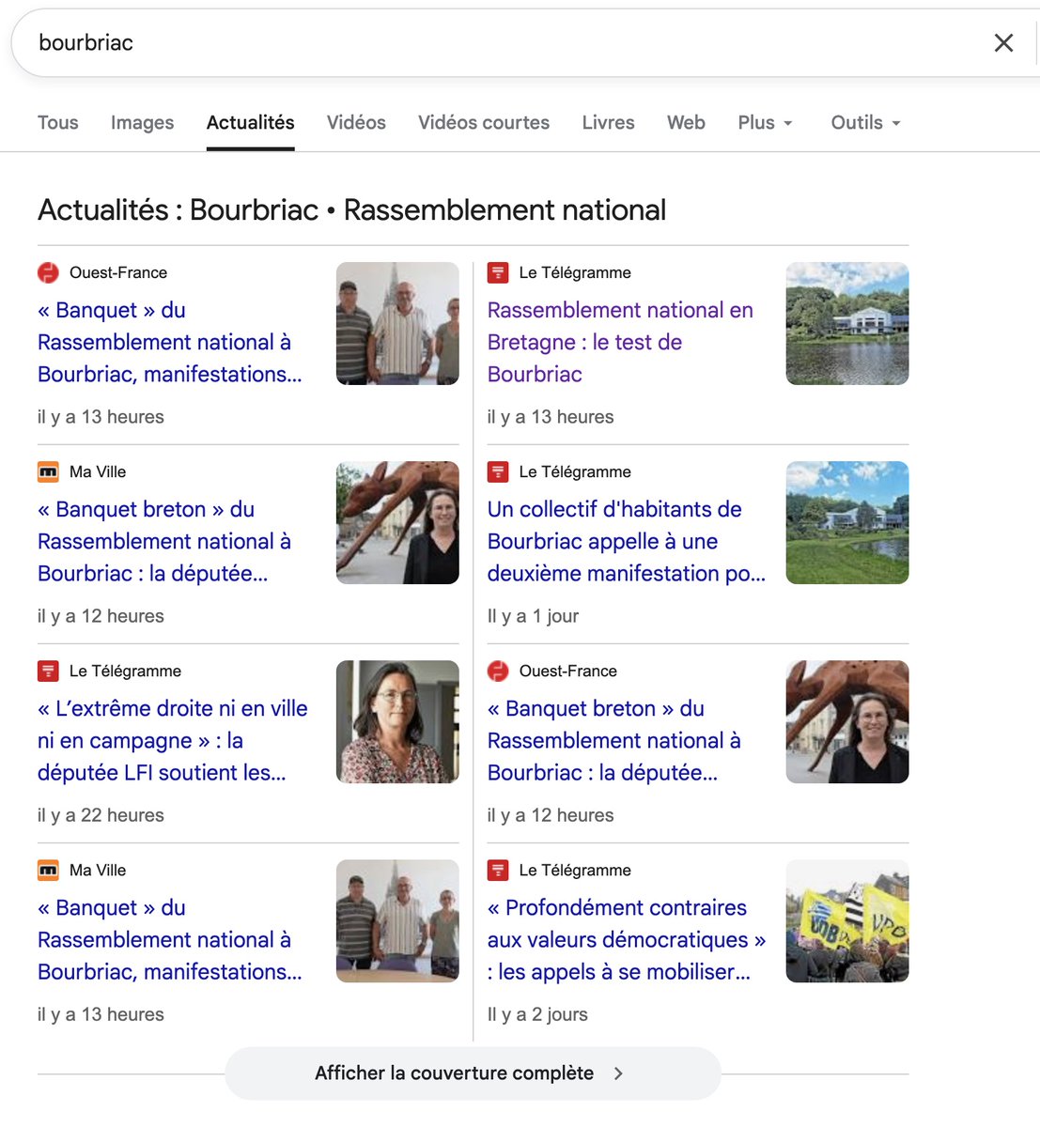
Task: Click the Ma Ville icon above the '« Banquet breton »' article
Action: point(48,471)
